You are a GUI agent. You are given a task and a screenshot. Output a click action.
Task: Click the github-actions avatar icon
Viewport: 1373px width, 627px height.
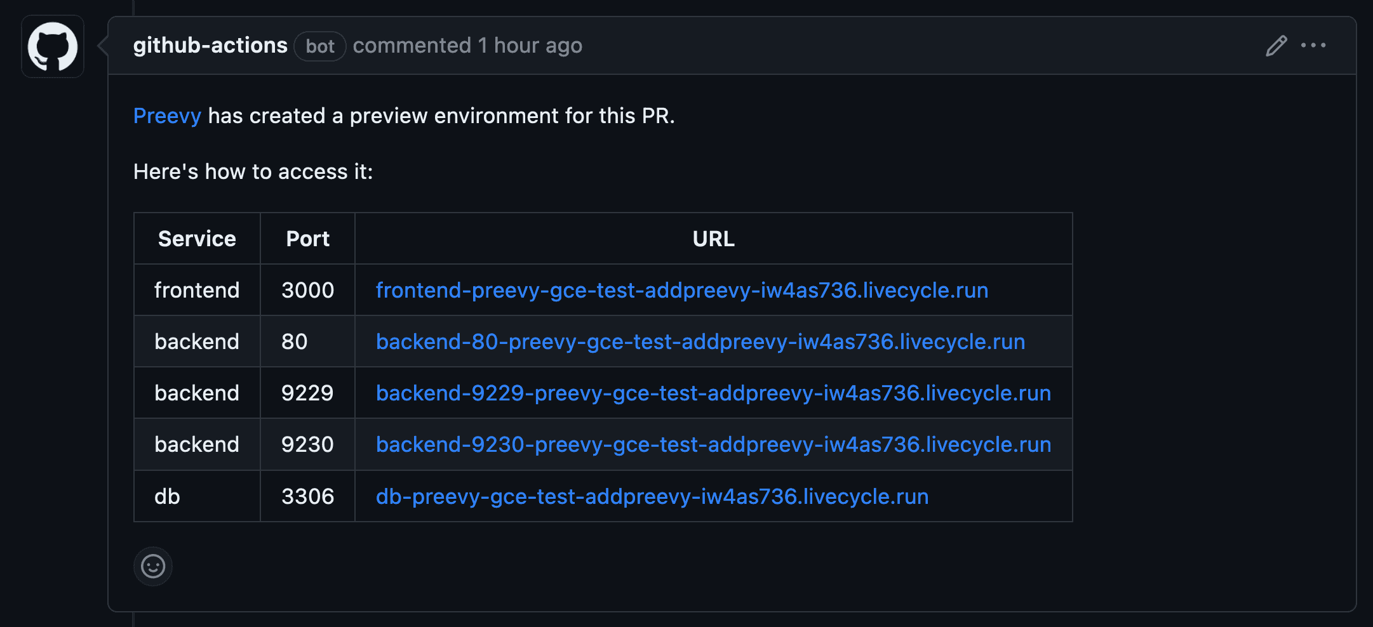pyautogui.click(x=53, y=46)
